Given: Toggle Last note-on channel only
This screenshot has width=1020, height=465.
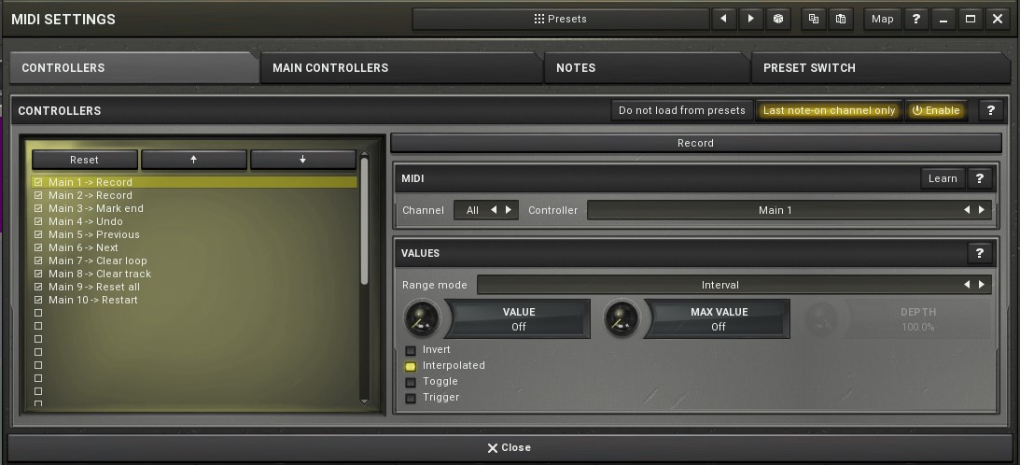Looking at the screenshot, I should point(829,111).
